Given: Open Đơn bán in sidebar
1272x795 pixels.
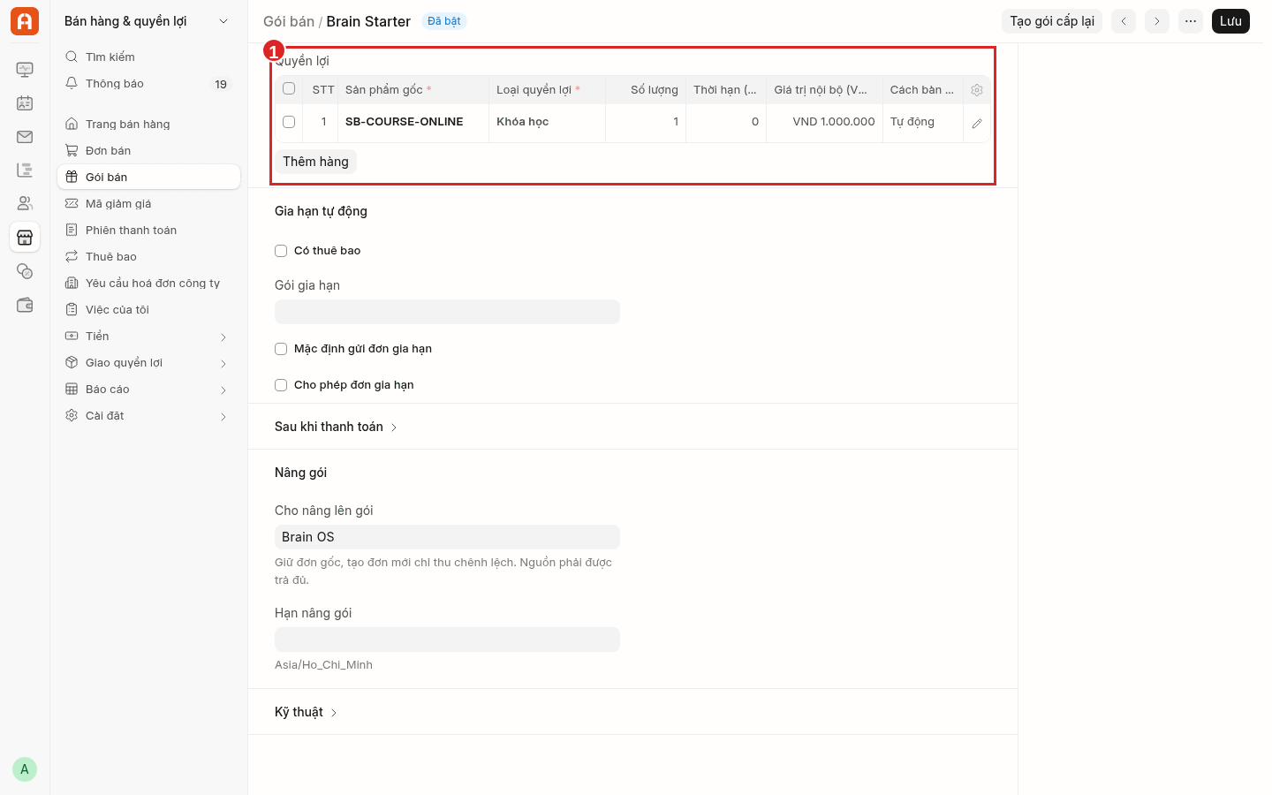Looking at the screenshot, I should coord(148,151).
